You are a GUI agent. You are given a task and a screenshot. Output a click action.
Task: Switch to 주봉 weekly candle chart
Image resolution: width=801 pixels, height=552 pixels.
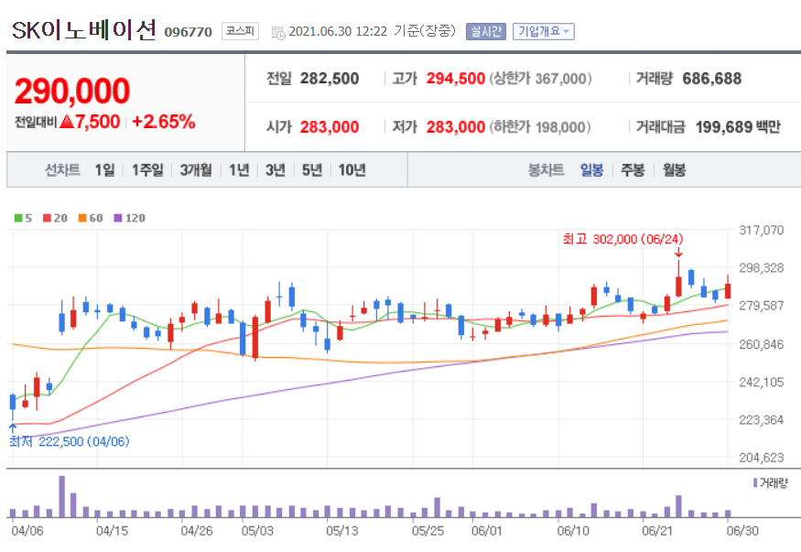pyautogui.click(x=633, y=169)
